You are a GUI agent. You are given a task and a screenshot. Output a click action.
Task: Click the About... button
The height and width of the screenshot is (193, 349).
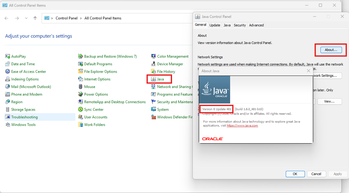(331, 50)
